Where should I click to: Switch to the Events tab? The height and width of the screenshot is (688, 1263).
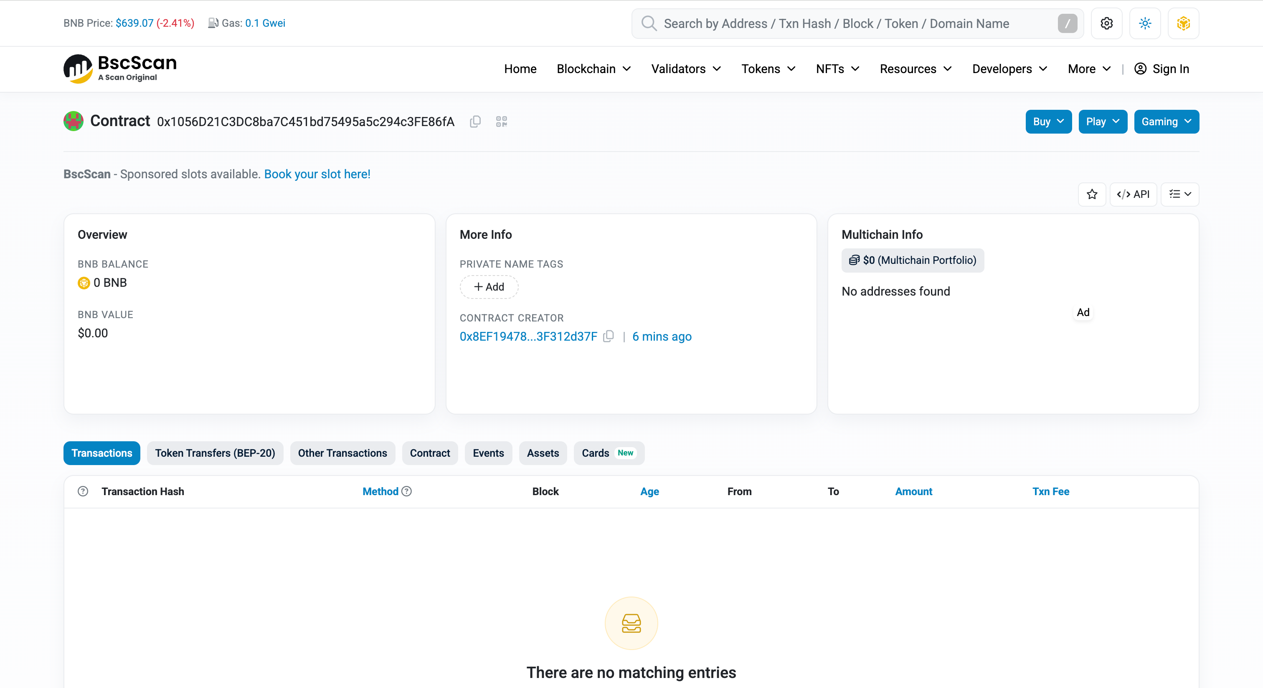pos(488,453)
